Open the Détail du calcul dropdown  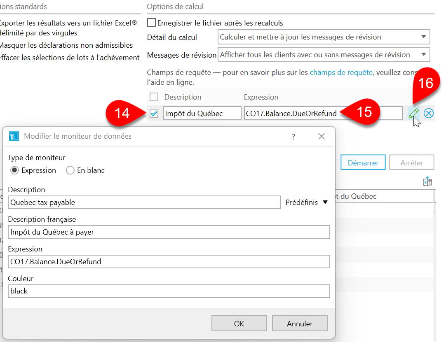point(324,37)
